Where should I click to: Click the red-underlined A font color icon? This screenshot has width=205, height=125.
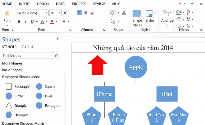(52, 21)
